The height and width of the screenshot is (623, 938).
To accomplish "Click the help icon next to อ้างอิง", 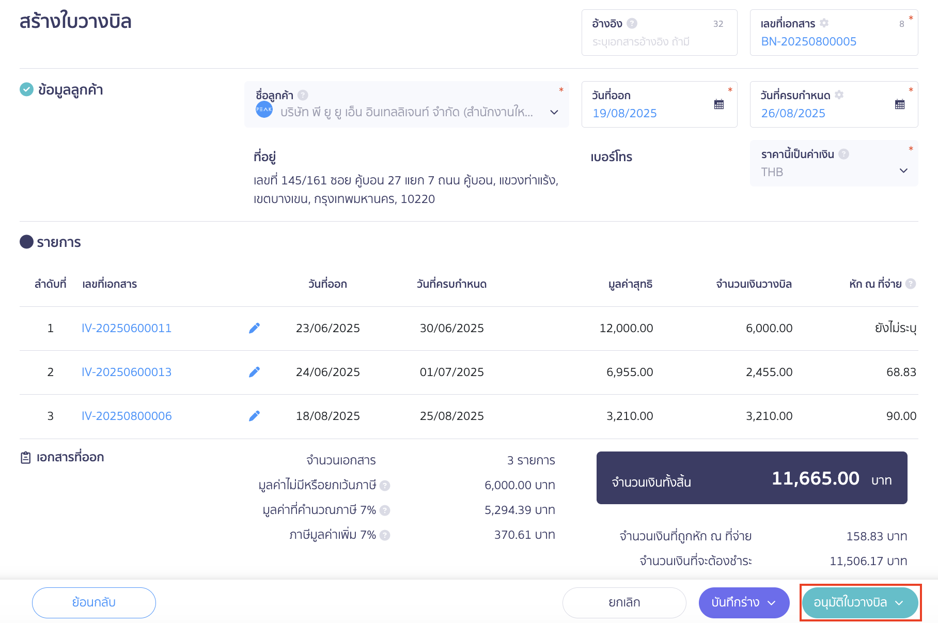I will click(x=631, y=23).
